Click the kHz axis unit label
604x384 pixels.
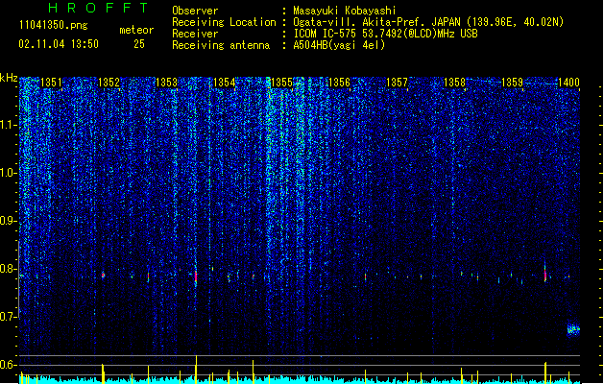coord(9,78)
